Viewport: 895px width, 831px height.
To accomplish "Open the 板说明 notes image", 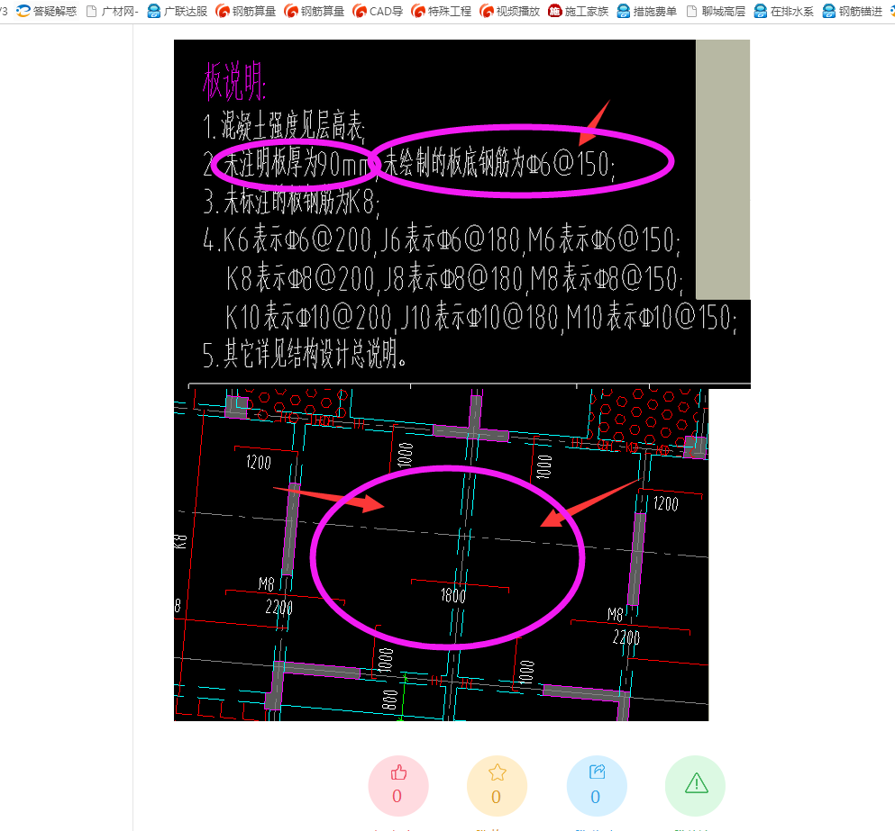I will [x=461, y=214].
